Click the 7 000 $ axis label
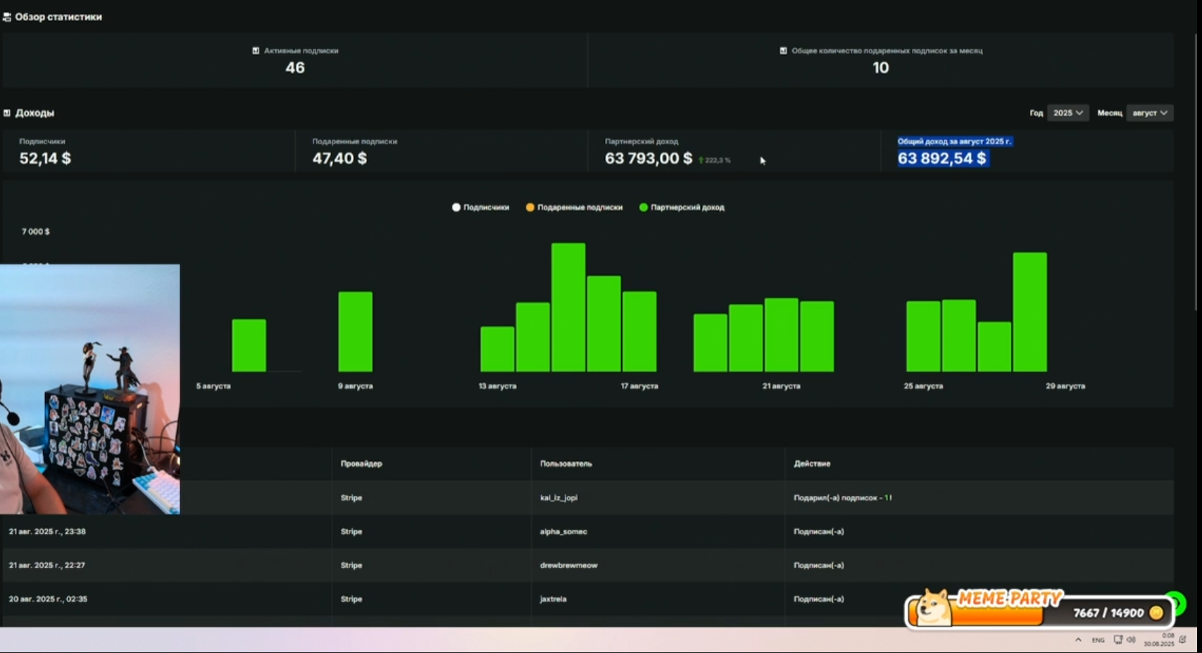The height and width of the screenshot is (653, 1202). tap(36, 232)
